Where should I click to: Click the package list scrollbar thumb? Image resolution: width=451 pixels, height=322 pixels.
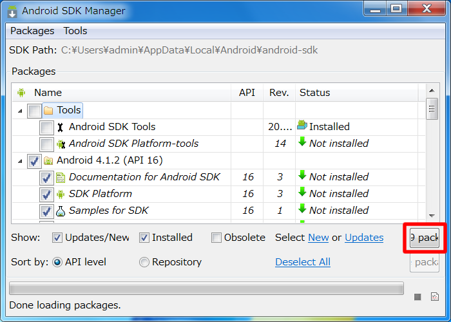(432, 109)
